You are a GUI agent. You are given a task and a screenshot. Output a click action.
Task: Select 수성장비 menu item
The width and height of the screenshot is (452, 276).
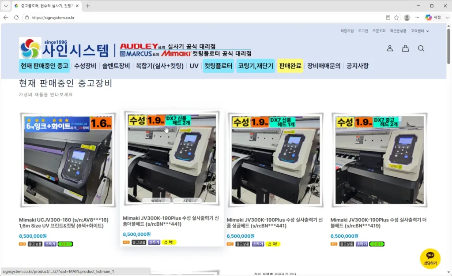pos(85,66)
